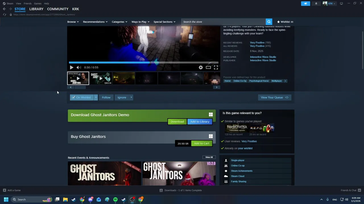
Task: Open the Categories dropdown menu
Action: 119,22
